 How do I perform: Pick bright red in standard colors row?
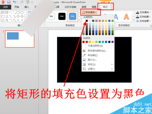[x=87, y=42]
